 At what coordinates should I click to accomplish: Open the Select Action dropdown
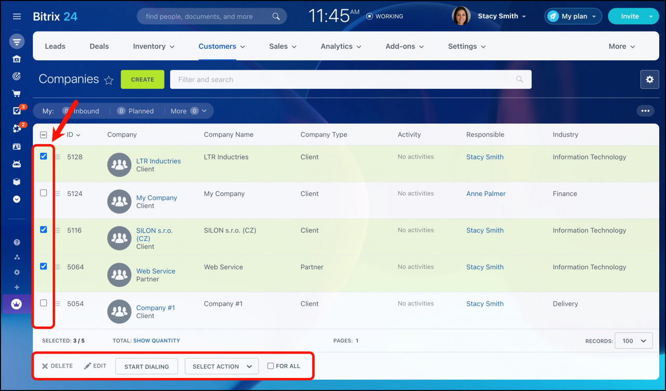pyautogui.click(x=222, y=366)
